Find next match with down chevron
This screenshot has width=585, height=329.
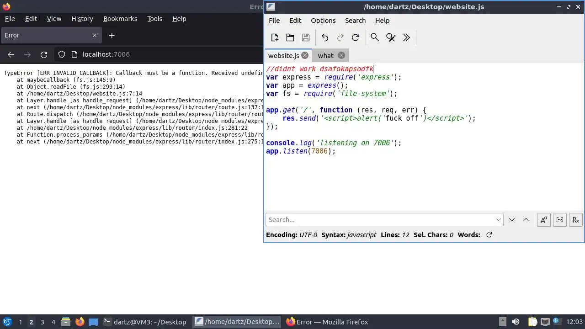click(x=512, y=220)
